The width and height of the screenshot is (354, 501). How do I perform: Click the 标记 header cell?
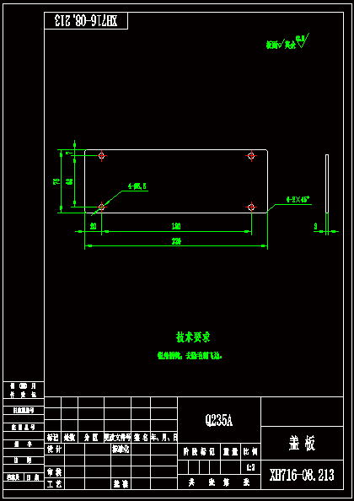pyautogui.click(x=52, y=438)
